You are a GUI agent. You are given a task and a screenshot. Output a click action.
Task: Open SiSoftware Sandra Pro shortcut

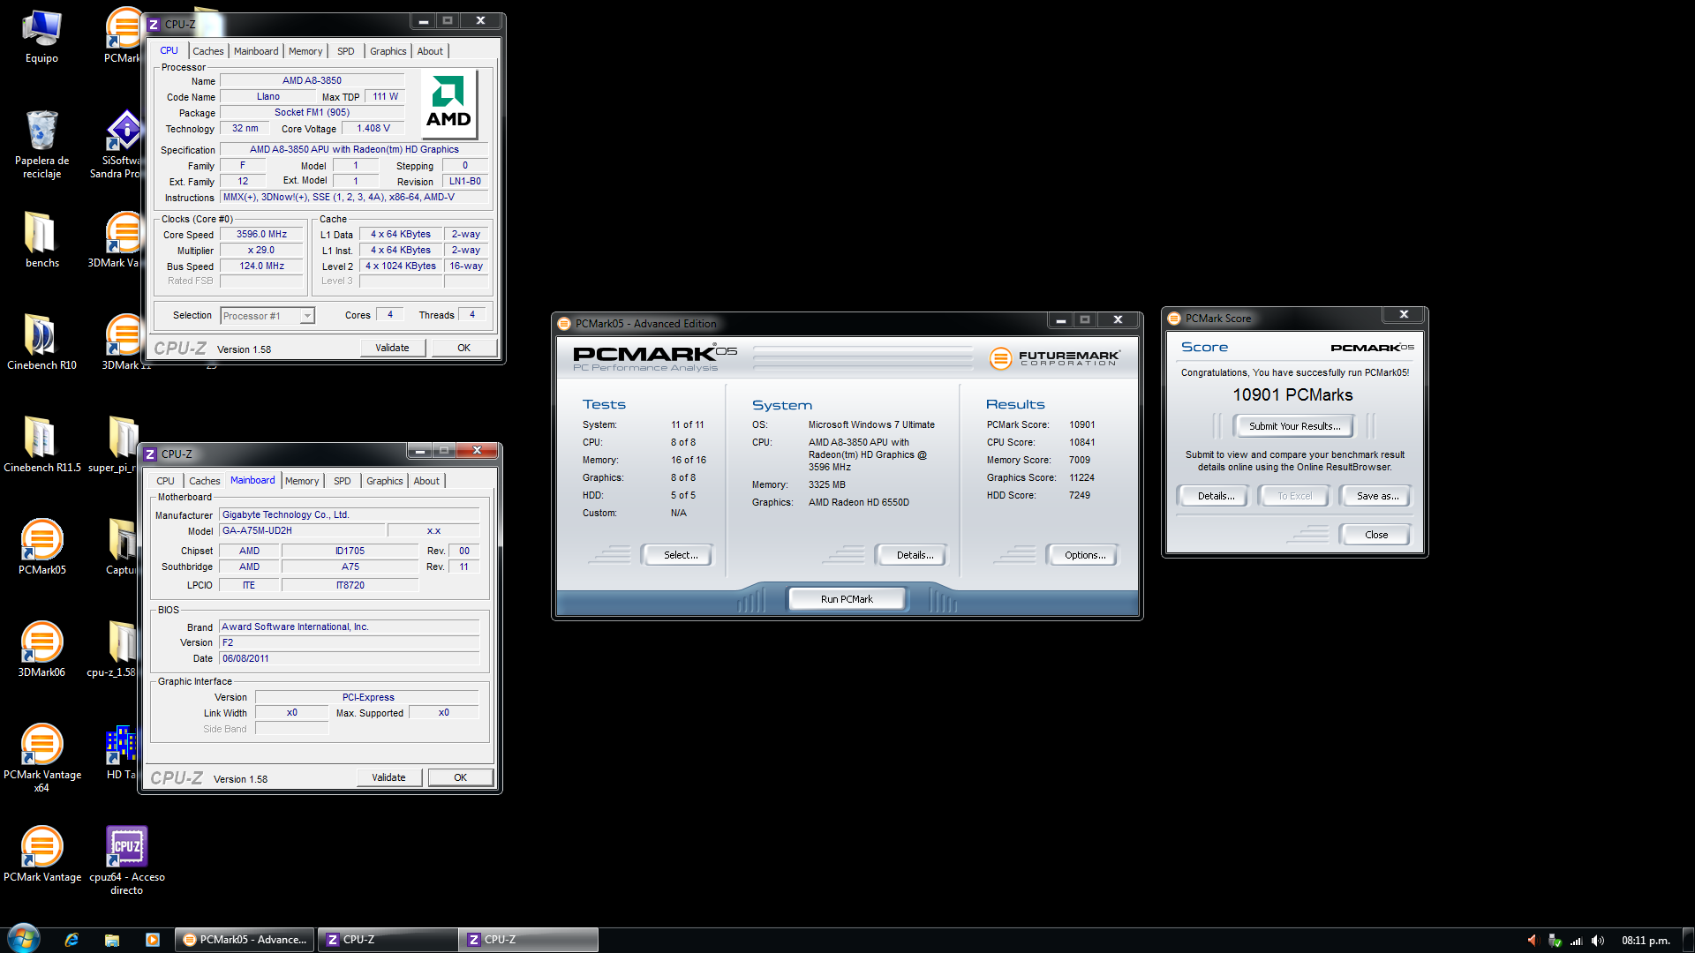[x=115, y=145]
